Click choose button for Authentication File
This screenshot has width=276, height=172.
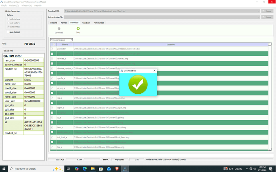(267, 17)
